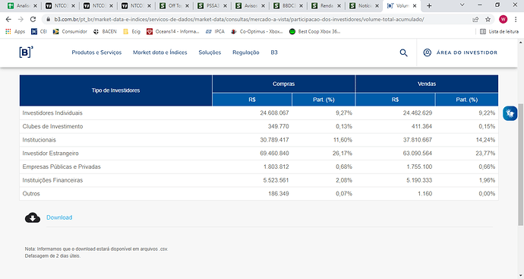Open the BACEN bookmark
The width and height of the screenshot is (524, 279).
coord(105,31)
